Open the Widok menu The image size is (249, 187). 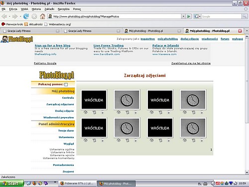coord(24,9)
